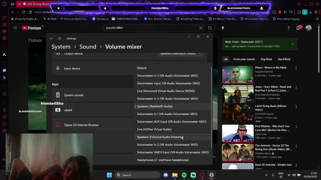Viewport: 321px width, 180px height.
Task: Click the red ad blocker shield icon
Action: (280, 12)
